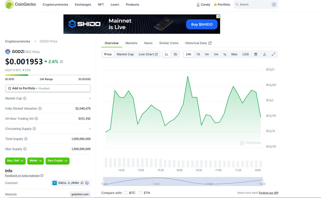Image resolution: width=321 pixels, height=198 pixels.
Task: Open the Wallet dropdown
Action: 35,161
